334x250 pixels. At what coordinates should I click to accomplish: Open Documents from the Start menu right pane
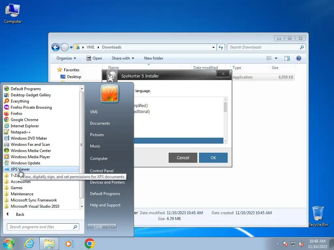[100, 123]
